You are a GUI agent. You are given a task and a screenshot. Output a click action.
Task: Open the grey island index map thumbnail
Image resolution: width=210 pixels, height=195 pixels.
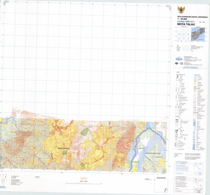point(198,34)
